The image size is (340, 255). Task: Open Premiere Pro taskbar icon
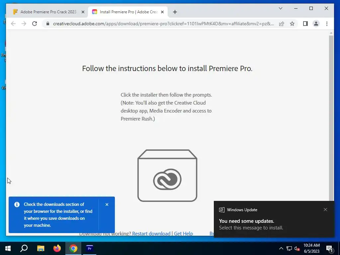click(90, 248)
